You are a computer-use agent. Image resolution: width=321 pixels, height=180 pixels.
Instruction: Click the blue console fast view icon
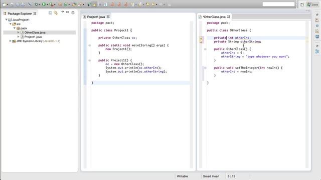317,36
